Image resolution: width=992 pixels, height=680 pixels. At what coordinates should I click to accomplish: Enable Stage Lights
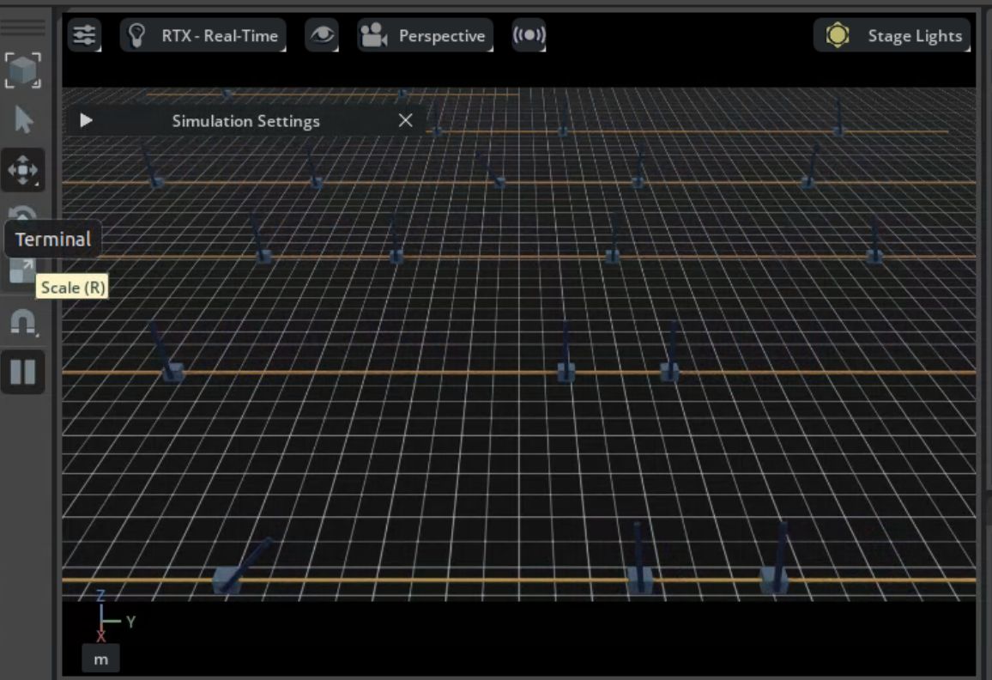pos(892,35)
